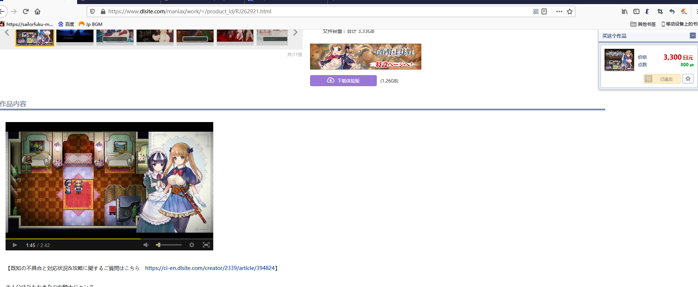Expand the 其他书签 bookmarks folder
Image resolution: width=698 pixels, height=287 pixels.
coord(643,24)
